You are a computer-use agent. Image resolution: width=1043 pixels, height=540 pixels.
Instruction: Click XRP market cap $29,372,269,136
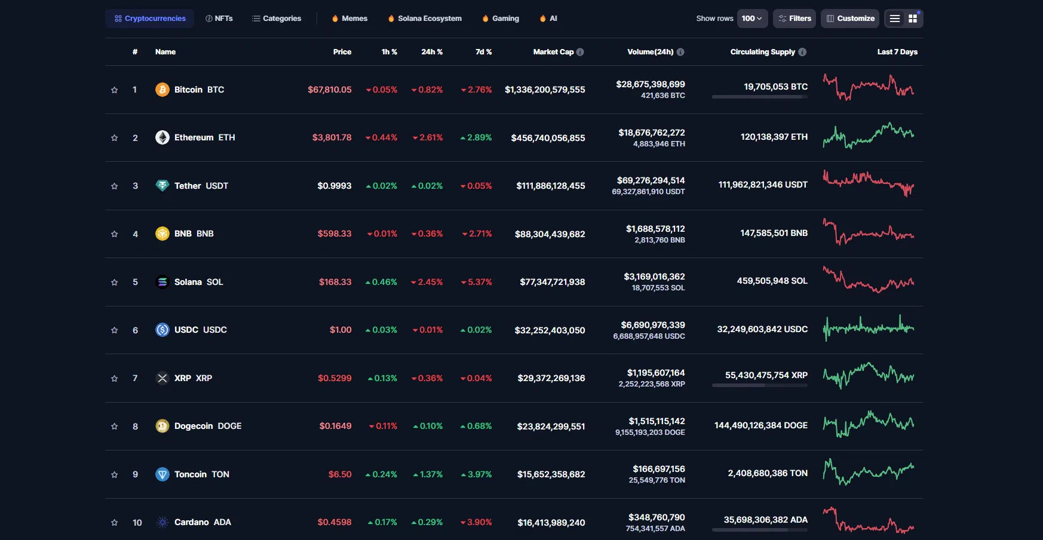[551, 378]
